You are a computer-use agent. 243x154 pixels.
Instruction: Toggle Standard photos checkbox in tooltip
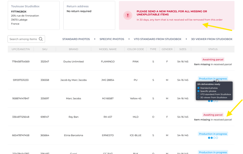[198, 88]
